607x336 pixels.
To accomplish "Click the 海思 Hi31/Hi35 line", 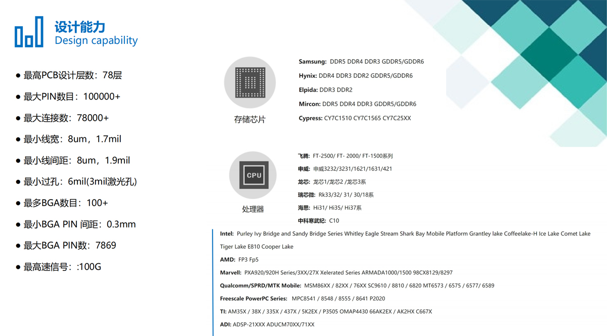I will pyautogui.click(x=330, y=208).
